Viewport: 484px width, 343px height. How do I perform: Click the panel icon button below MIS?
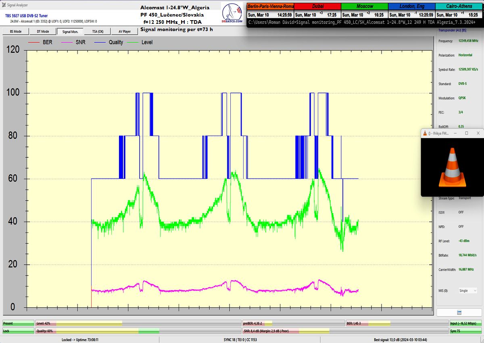tap(459, 313)
